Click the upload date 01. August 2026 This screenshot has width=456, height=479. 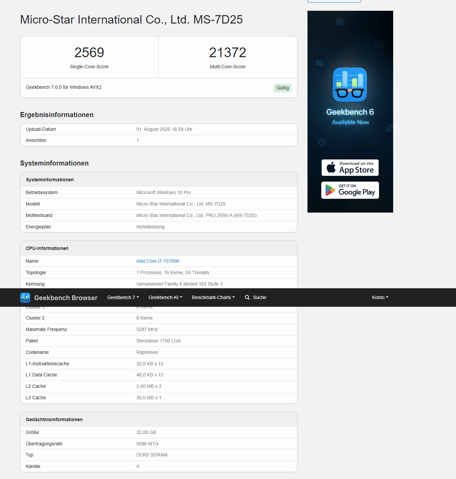(164, 129)
